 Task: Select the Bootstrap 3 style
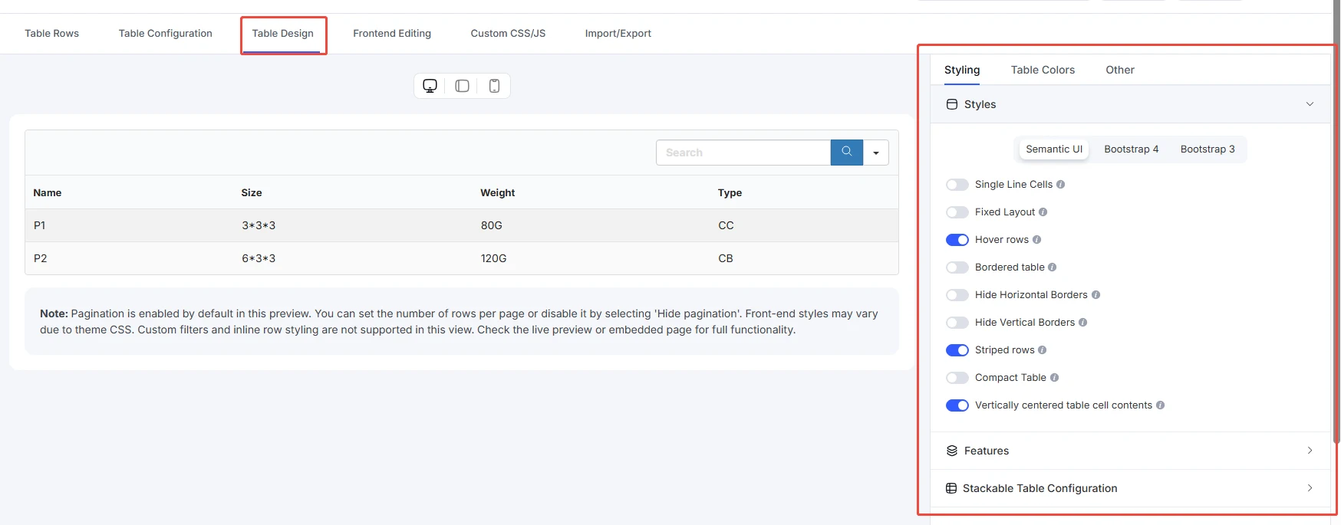[x=1207, y=149]
